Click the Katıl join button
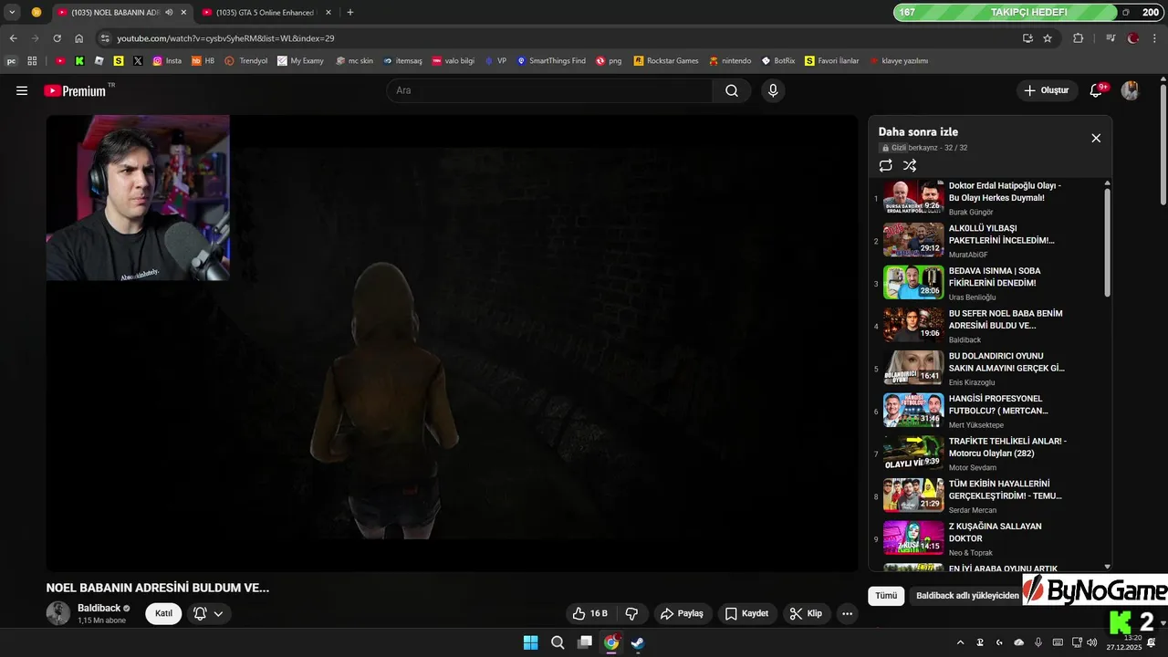Image resolution: width=1168 pixels, height=657 pixels. (163, 613)
